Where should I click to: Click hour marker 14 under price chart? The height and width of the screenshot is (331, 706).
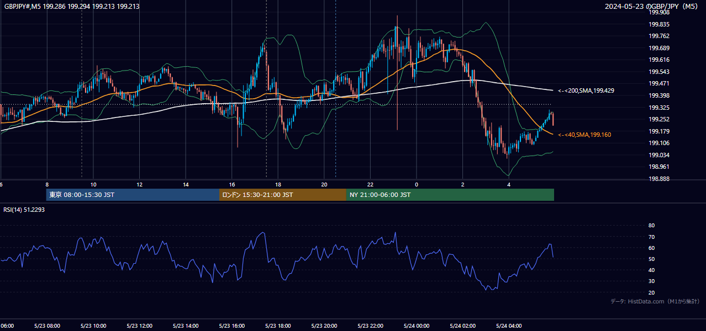coord(186,185)
